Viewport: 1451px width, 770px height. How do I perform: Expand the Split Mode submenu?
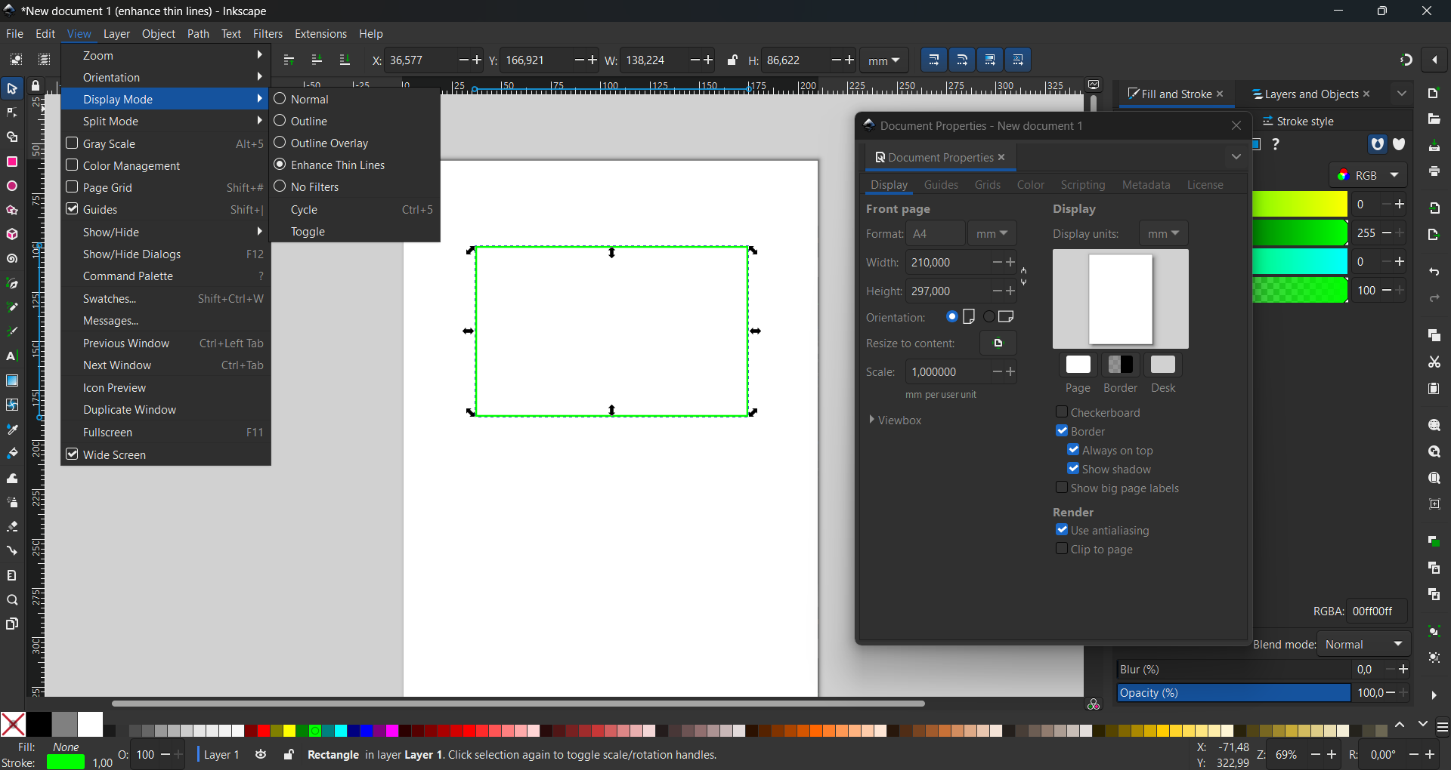click(166, 122)
